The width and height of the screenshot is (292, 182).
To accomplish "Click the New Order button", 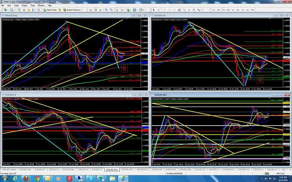I will pos(50,10).
